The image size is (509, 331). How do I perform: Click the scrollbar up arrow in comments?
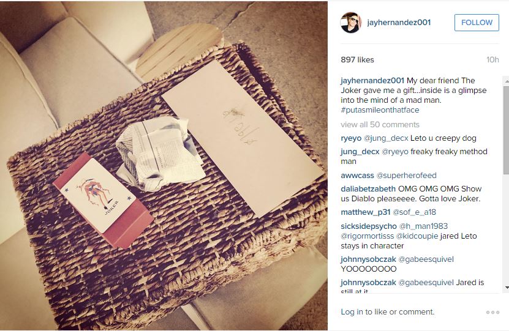click(506, 81)
